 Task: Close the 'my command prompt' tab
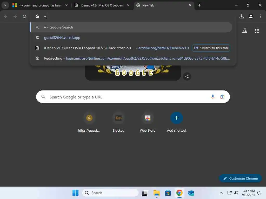(66, 5)
